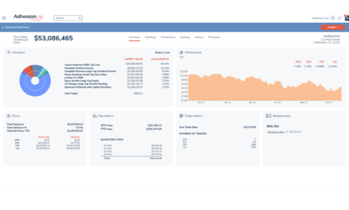Click the Performance chart panel icon
349x210 pixels.
point(181,52)
